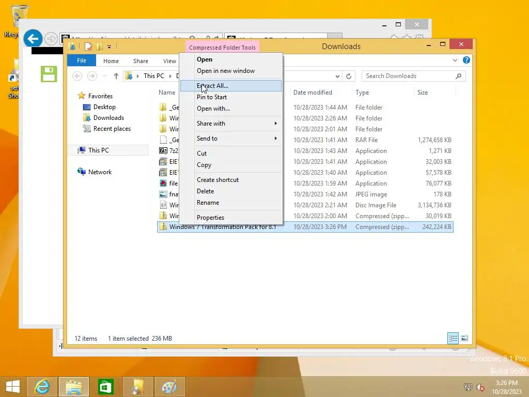Click the browser window's back button
Viewport: 529px width, 397px height.
click(x=33, y=39)
